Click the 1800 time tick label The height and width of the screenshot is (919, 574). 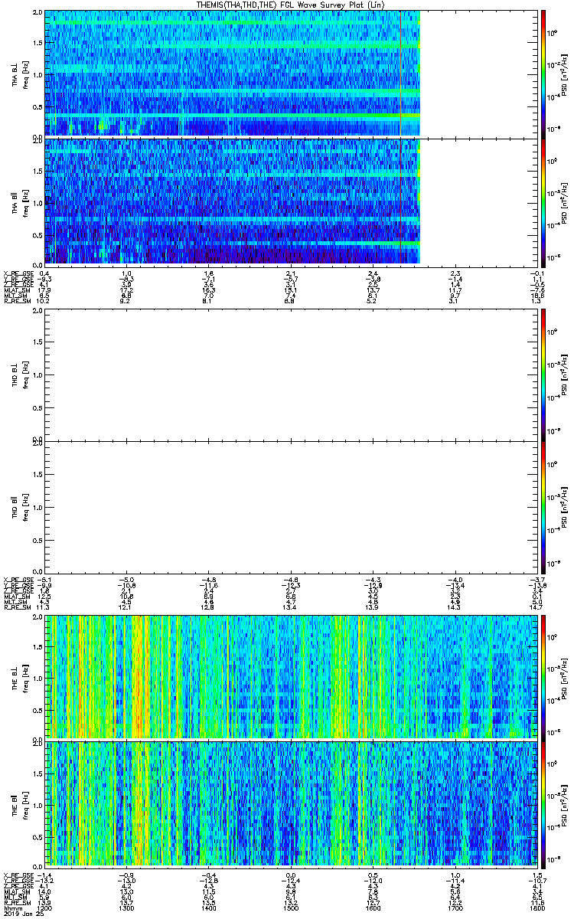[x=536, y=907]
